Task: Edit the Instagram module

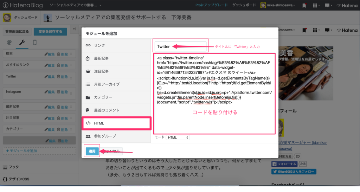Action: [x=50, y=92]
